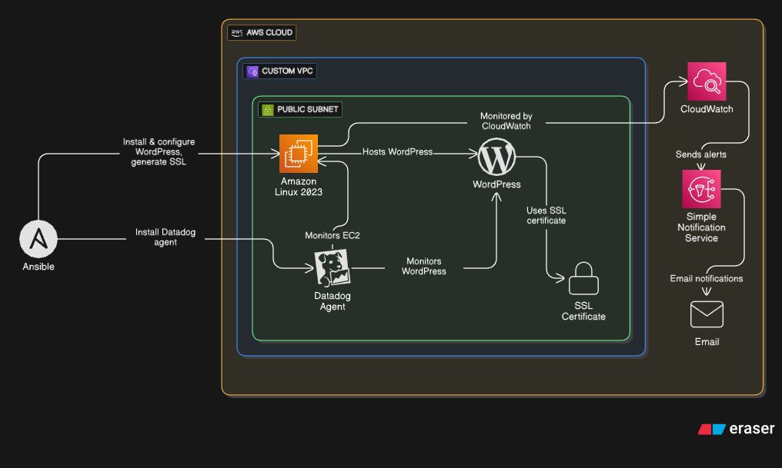
Task: Select the Amazon Linux 2023 EC2 icon
Action: [x=298, y=154]
